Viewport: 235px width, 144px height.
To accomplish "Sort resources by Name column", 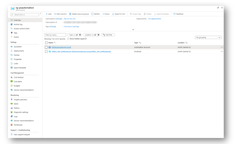I will pos(52,43).
